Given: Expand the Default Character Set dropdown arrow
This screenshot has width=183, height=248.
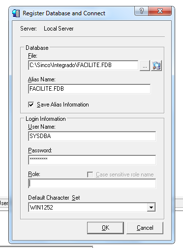Looking at the screenshot, I should 151,207.
